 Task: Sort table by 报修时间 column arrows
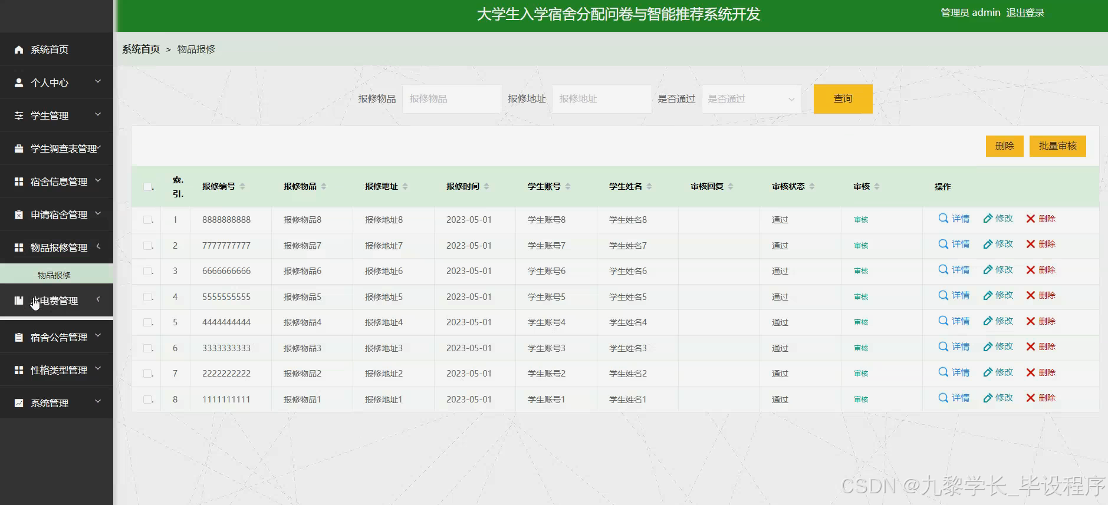[486, 186]
